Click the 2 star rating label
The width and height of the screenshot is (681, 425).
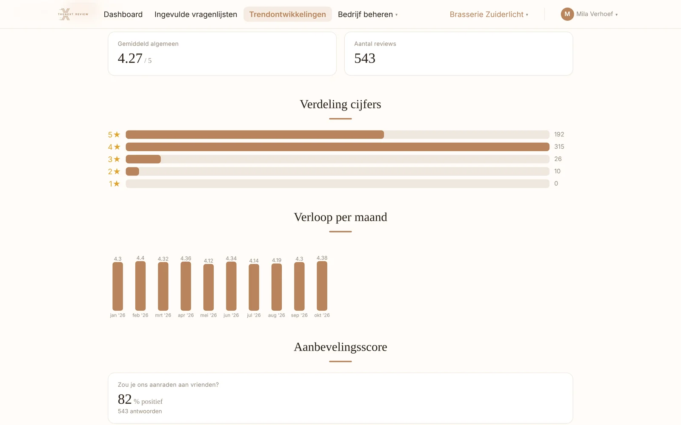pyautogui.click(x=114, y=172)
